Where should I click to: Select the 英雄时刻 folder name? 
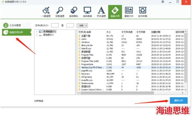click(86, 86)
